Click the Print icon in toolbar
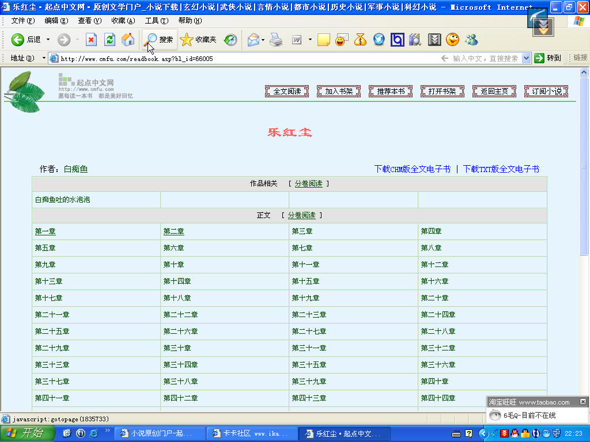Viewport: 590px width, 442px height. [x=277, y=40]
